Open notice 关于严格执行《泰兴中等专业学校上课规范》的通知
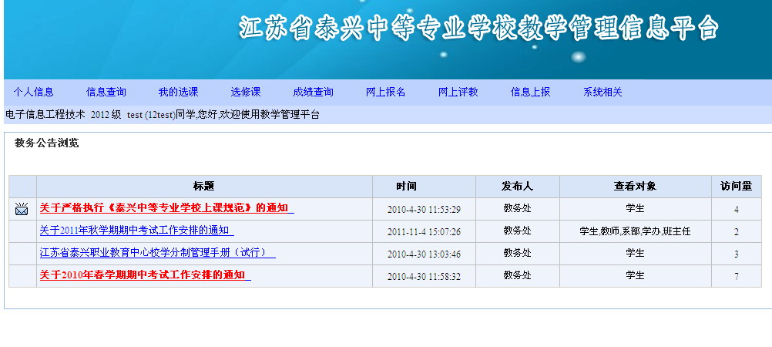The height and width of the screenshot is (347, 772). tap(164, 208)
